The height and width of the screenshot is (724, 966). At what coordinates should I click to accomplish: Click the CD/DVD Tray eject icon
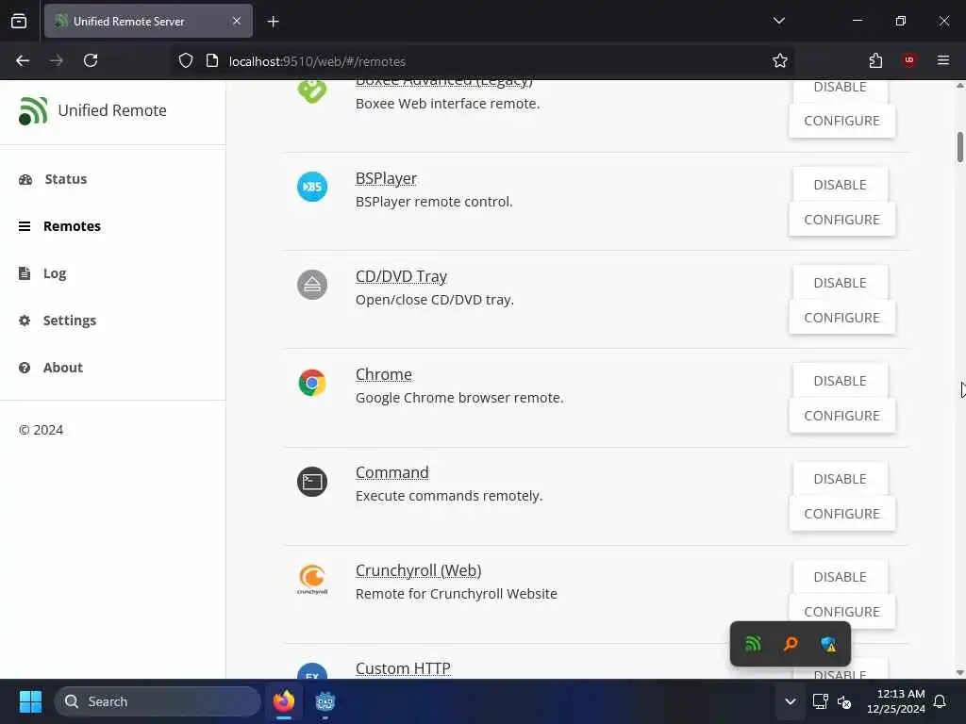tap(312, 285)
